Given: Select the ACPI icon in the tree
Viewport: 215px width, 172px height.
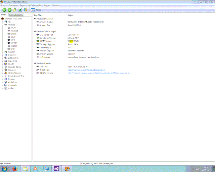Looking at the screenshot, I should click(x=9, y=28).
